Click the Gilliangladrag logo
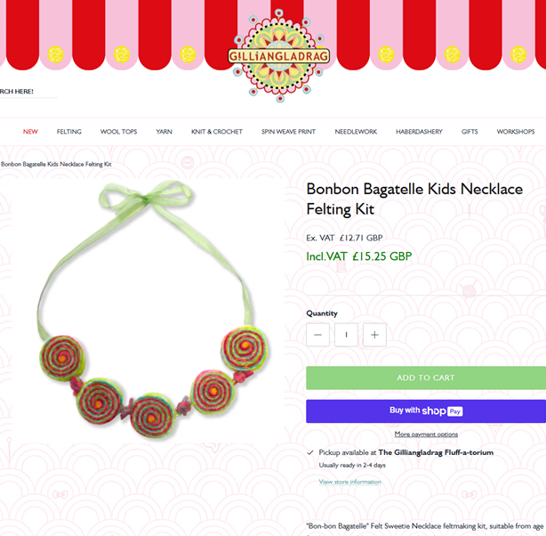546x536 pixels. [x=279, y=56]
